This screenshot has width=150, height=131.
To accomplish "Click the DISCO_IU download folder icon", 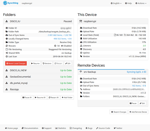I will point(7,21).
